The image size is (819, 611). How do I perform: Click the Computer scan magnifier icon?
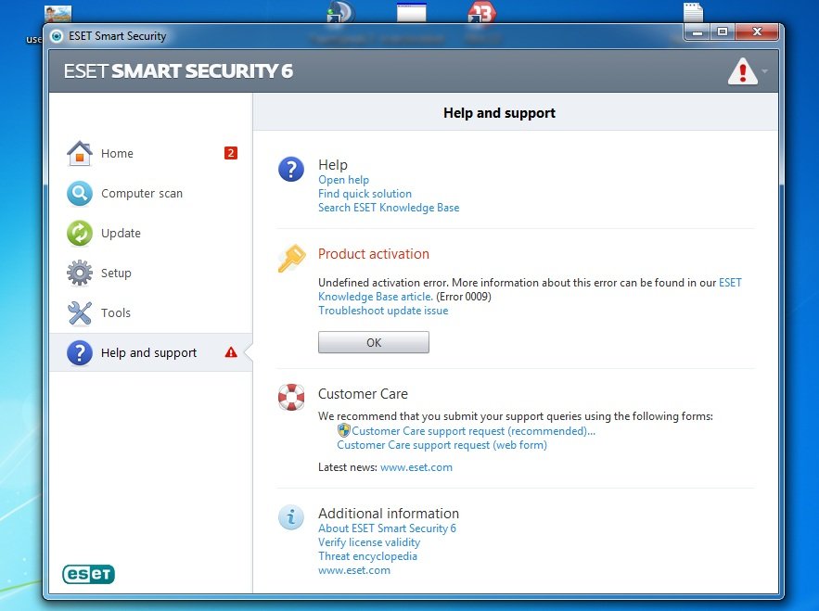click(80, 193)
